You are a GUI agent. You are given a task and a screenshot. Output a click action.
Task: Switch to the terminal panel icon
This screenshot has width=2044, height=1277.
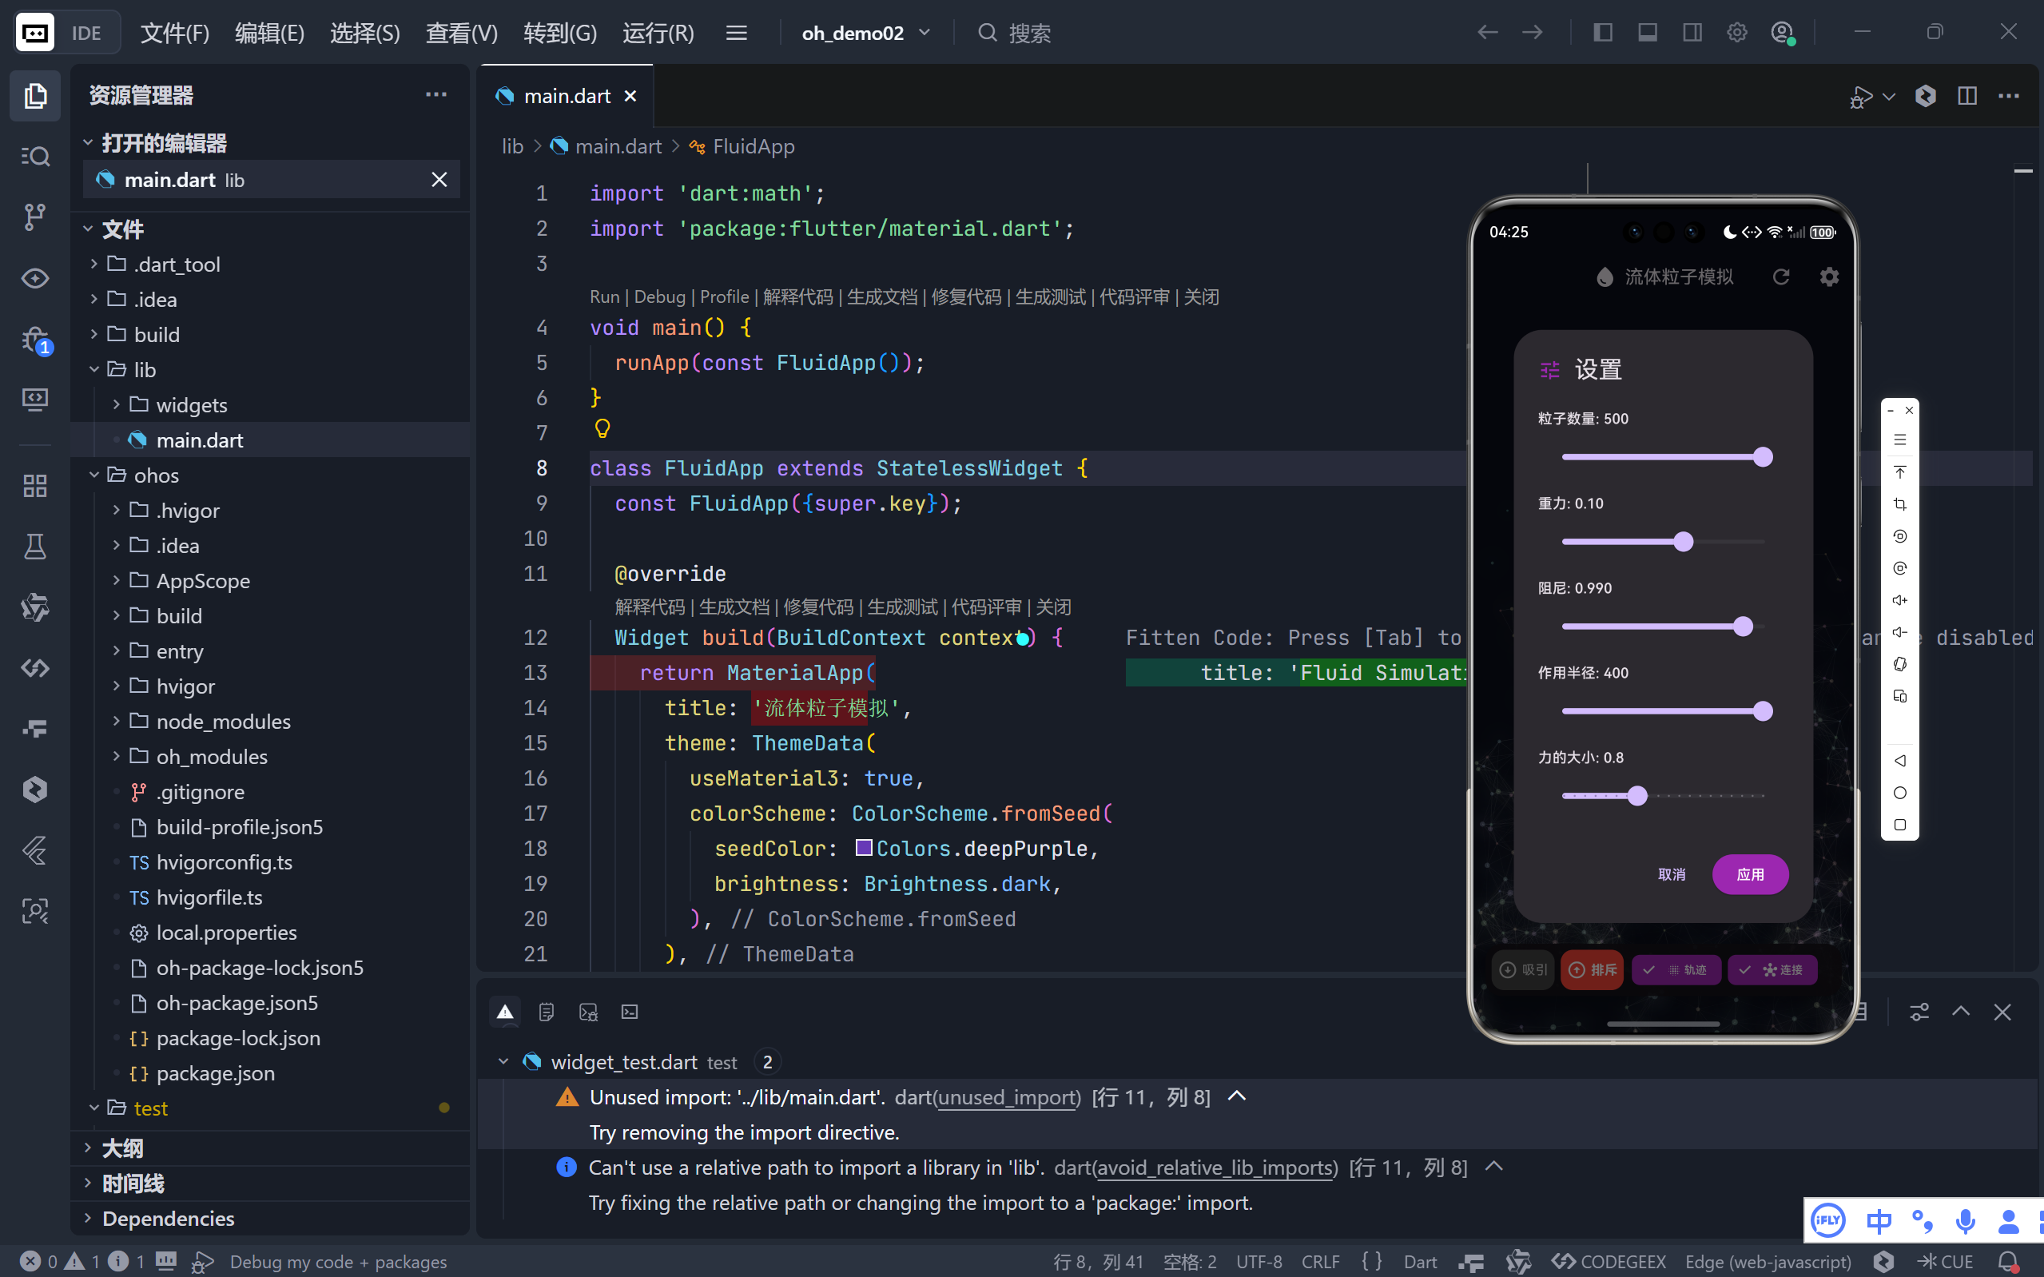(630, 1012)
